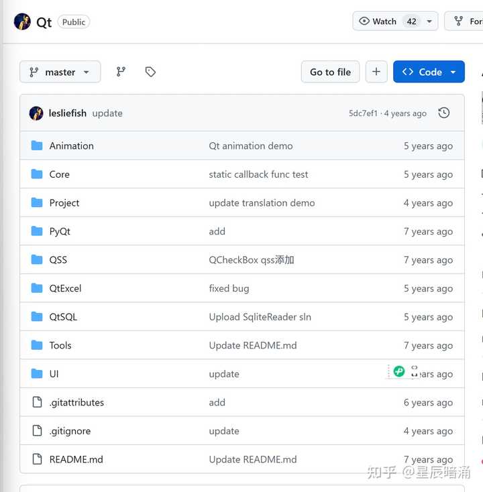Open the Tools folder
483x492 pixels.
pos(60,345)
